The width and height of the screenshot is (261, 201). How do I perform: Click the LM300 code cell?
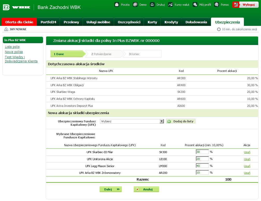(x=163, y=166)
